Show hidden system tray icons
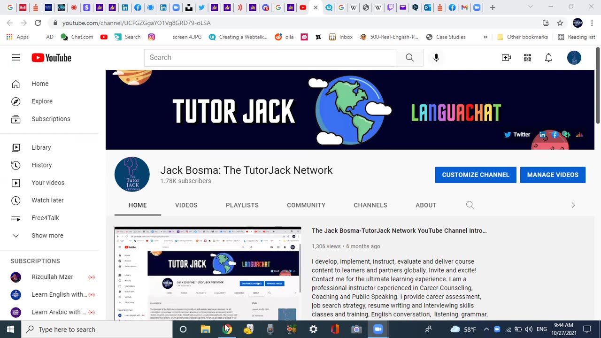The width and height of the screenshot is (601, 338). [486, 329]
